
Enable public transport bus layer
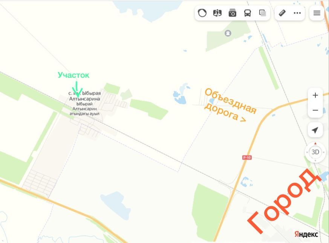pos(247,13)
